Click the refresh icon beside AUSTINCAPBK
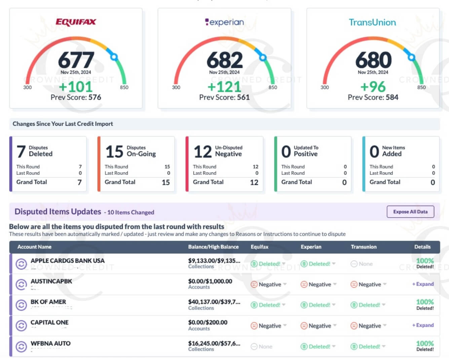The height and width of the screenshot is (359, 449). point(21,285)
